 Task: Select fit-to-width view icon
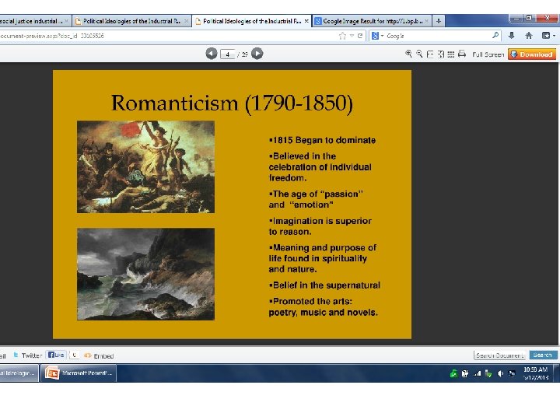point(430,54)
